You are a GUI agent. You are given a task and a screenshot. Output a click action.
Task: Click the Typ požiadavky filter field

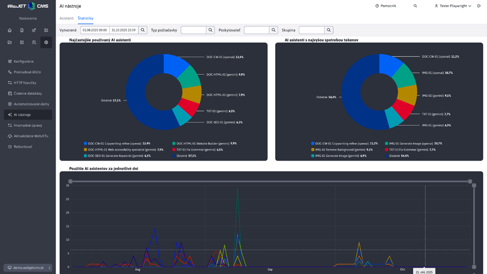(194, 30)
